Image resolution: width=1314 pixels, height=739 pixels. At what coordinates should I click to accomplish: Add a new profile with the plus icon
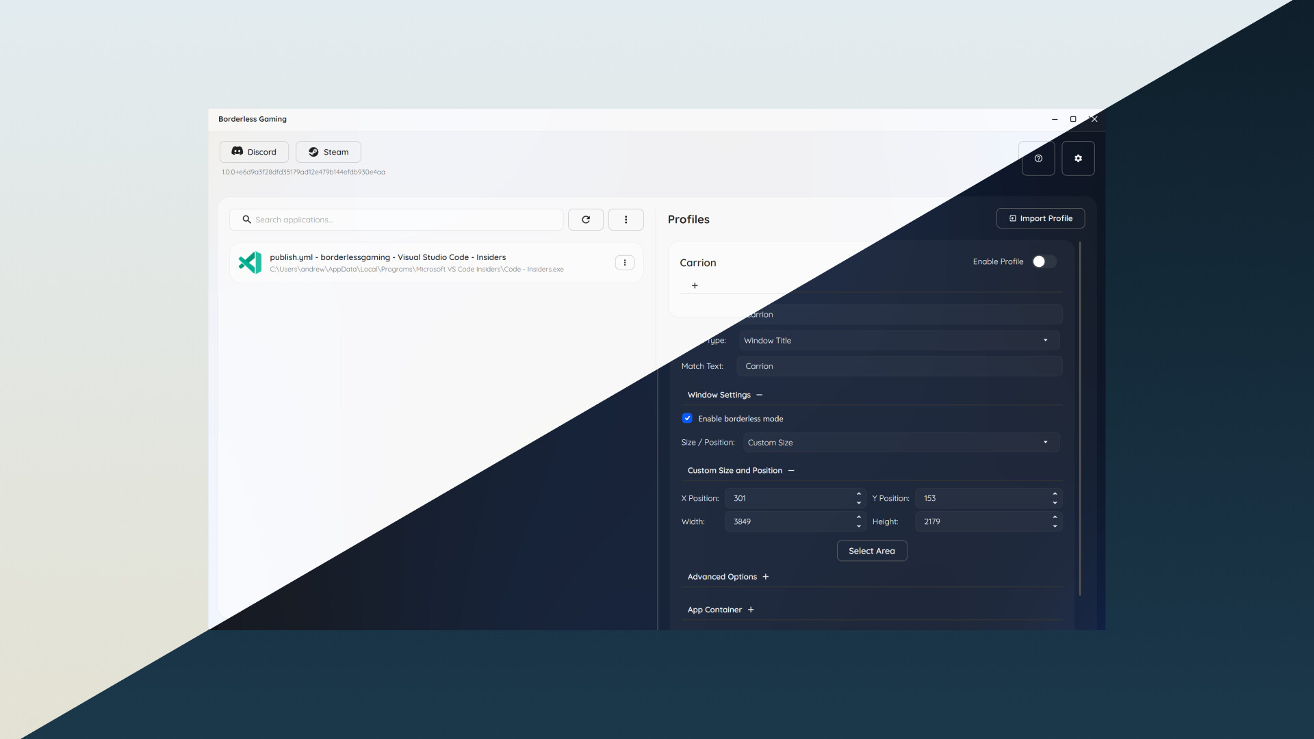[x=695, y=285]
